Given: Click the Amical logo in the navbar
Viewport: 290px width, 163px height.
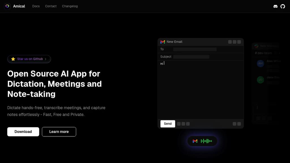Looking at the screenshot, I should (14, 6).
